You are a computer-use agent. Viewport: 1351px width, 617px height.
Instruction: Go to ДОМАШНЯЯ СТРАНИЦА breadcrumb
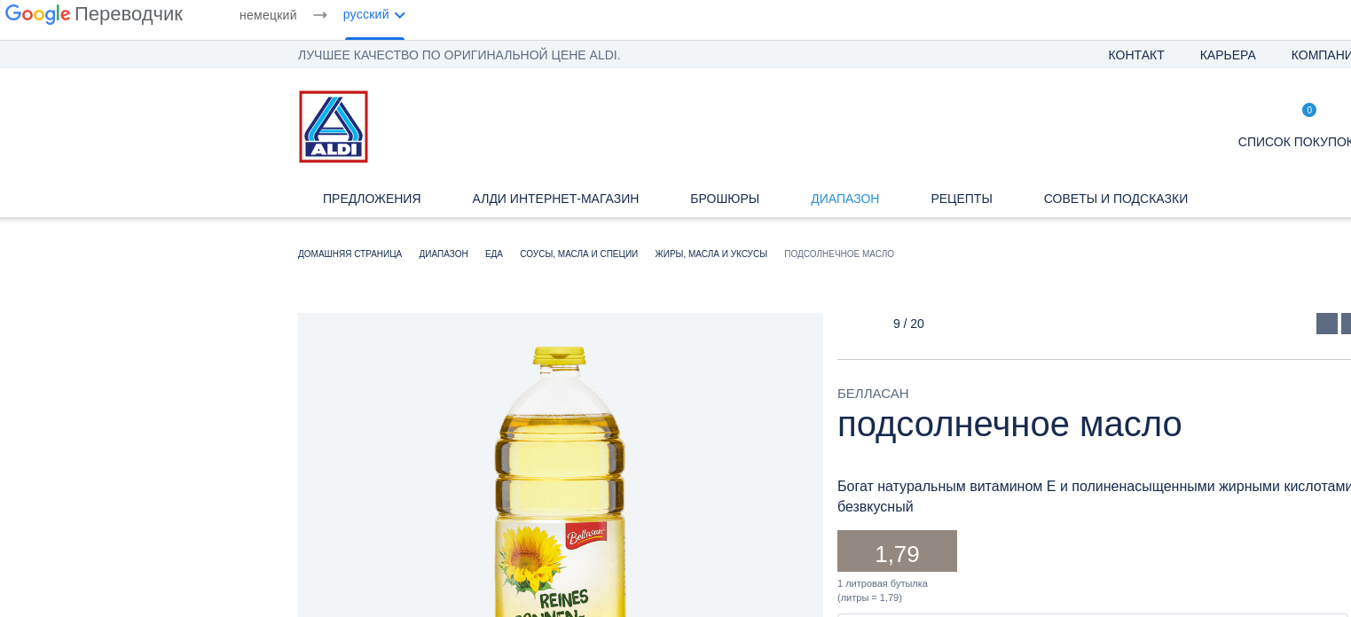(x=350, y=254)
